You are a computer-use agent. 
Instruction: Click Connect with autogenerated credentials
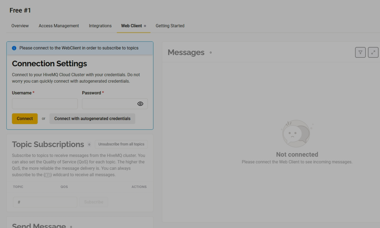[92, 119]
